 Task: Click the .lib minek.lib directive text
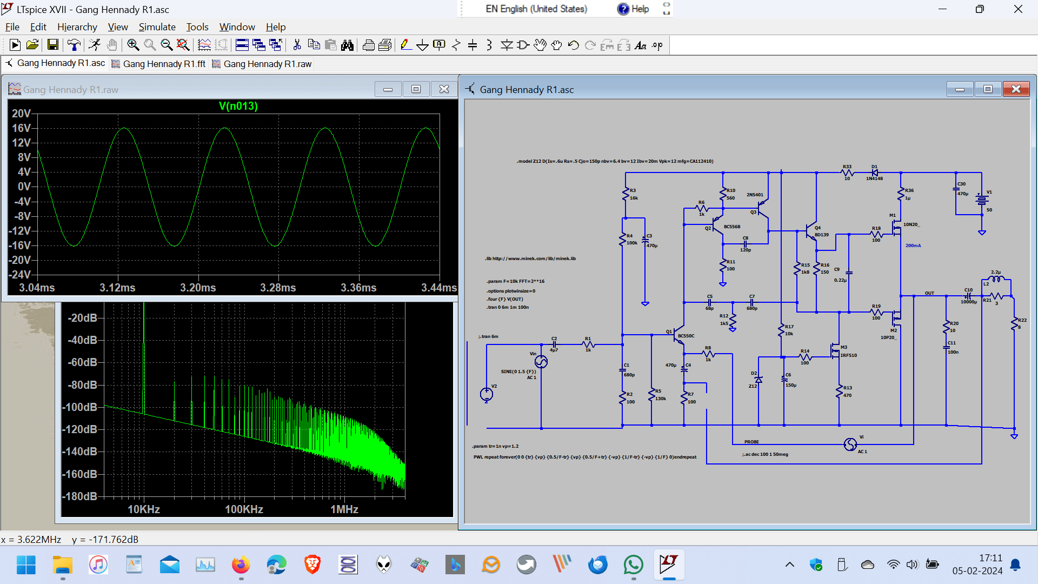pyautogui.click(x=530, y=258)
